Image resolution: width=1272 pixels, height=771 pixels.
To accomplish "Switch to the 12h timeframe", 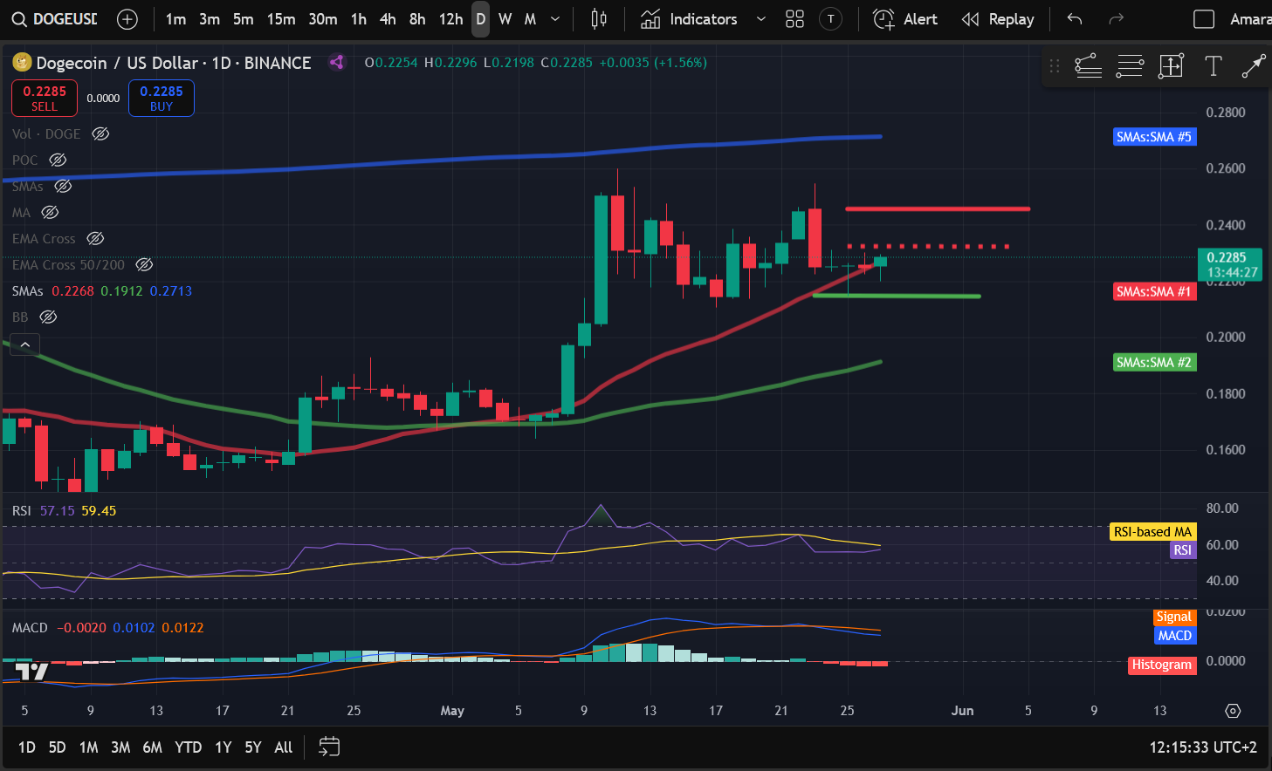I will click(x=450, y=19).
